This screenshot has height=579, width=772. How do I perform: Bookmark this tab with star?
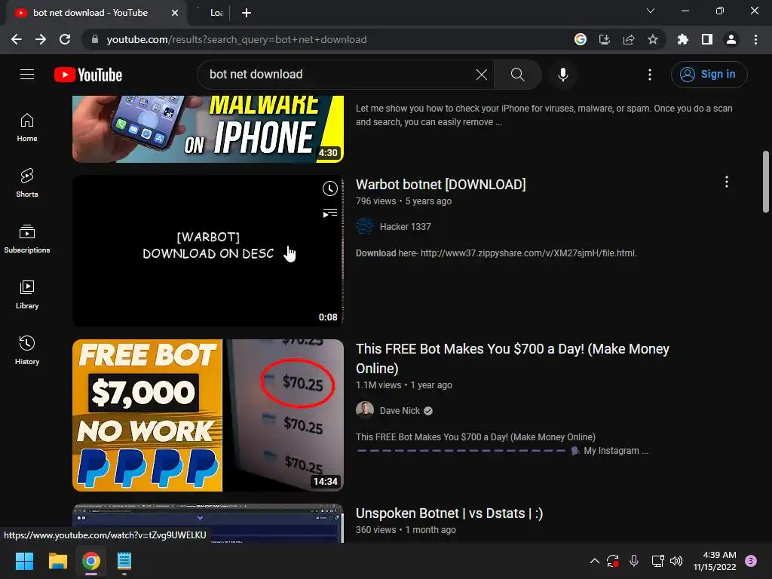pyautogui.click(x=653, y=39)
